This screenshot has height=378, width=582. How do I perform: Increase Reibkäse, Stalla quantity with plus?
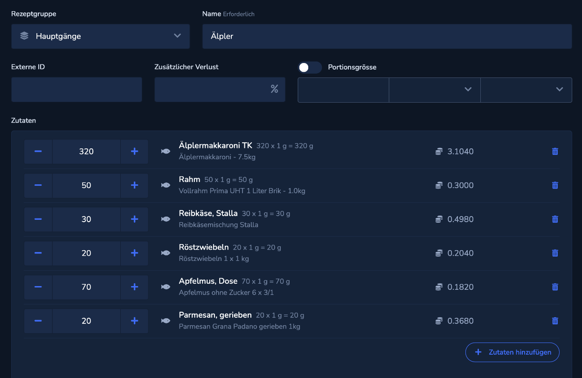pyautogui.click(x=134, y=219)
